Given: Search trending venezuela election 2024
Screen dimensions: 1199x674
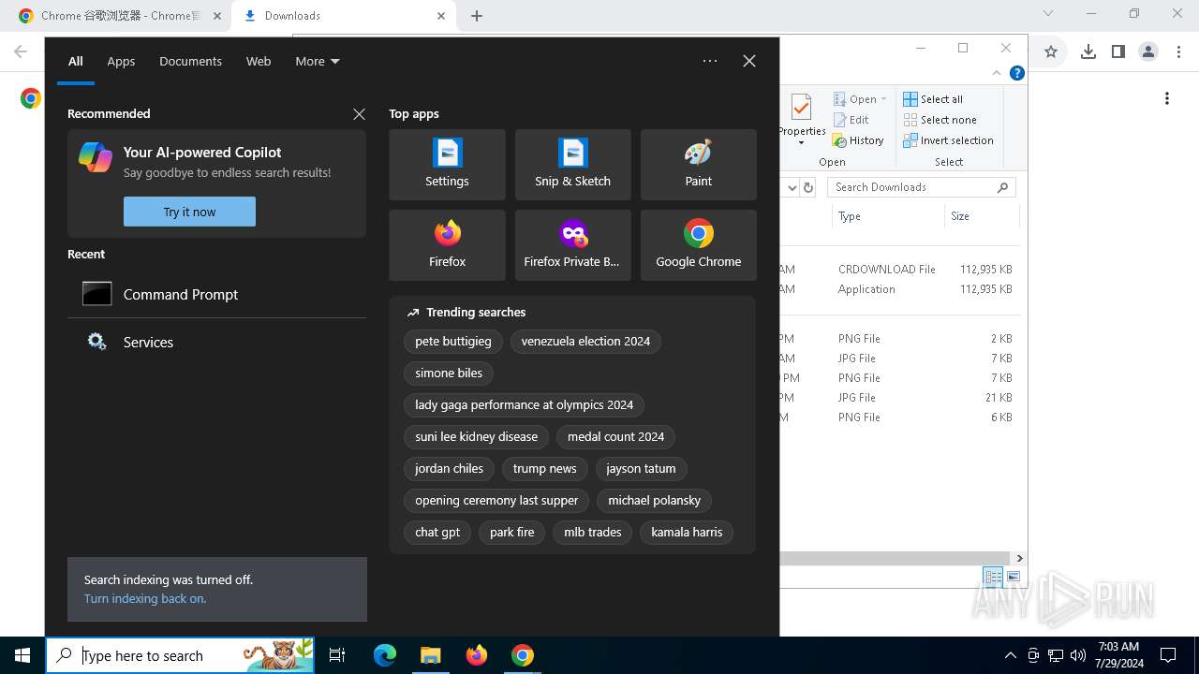Looking at the screenshot, I should [585, 342].
